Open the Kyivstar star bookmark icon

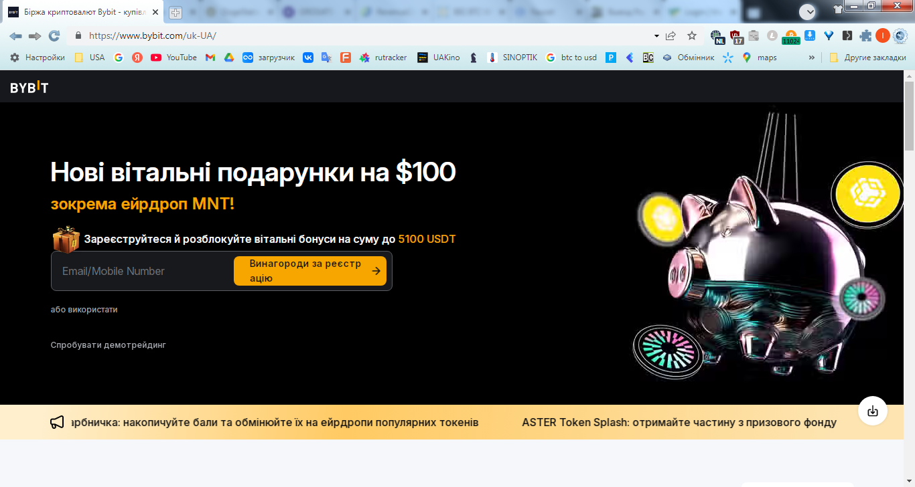pos(728,58)
